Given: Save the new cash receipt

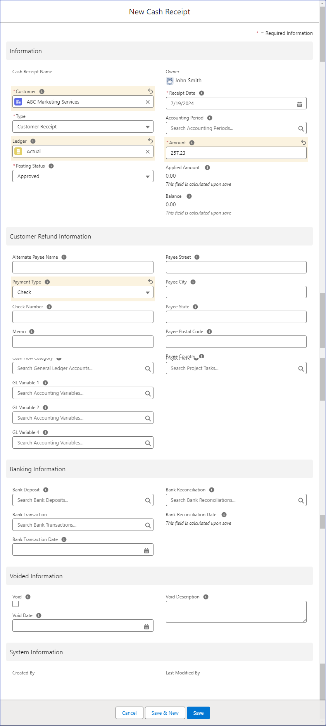Looking at the screenshot, I should (198, 713).
